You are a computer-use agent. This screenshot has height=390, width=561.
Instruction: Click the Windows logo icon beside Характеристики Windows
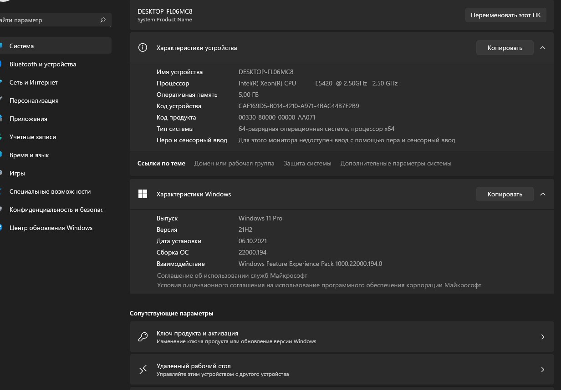pyautogui.click(x=143, y=194)
